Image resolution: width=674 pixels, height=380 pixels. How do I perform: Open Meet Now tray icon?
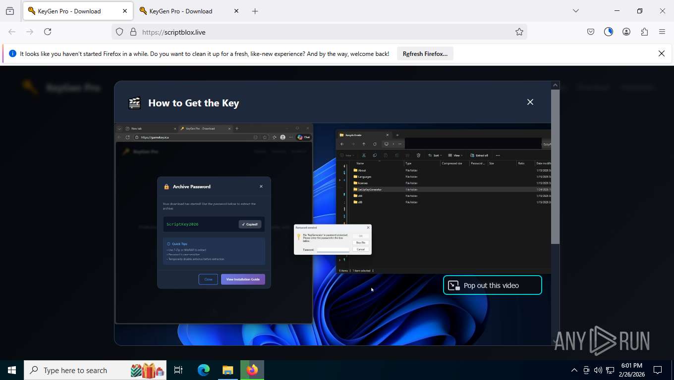(x=586, y=370)
